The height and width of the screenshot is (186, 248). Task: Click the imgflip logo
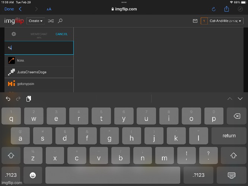(14, 21)
